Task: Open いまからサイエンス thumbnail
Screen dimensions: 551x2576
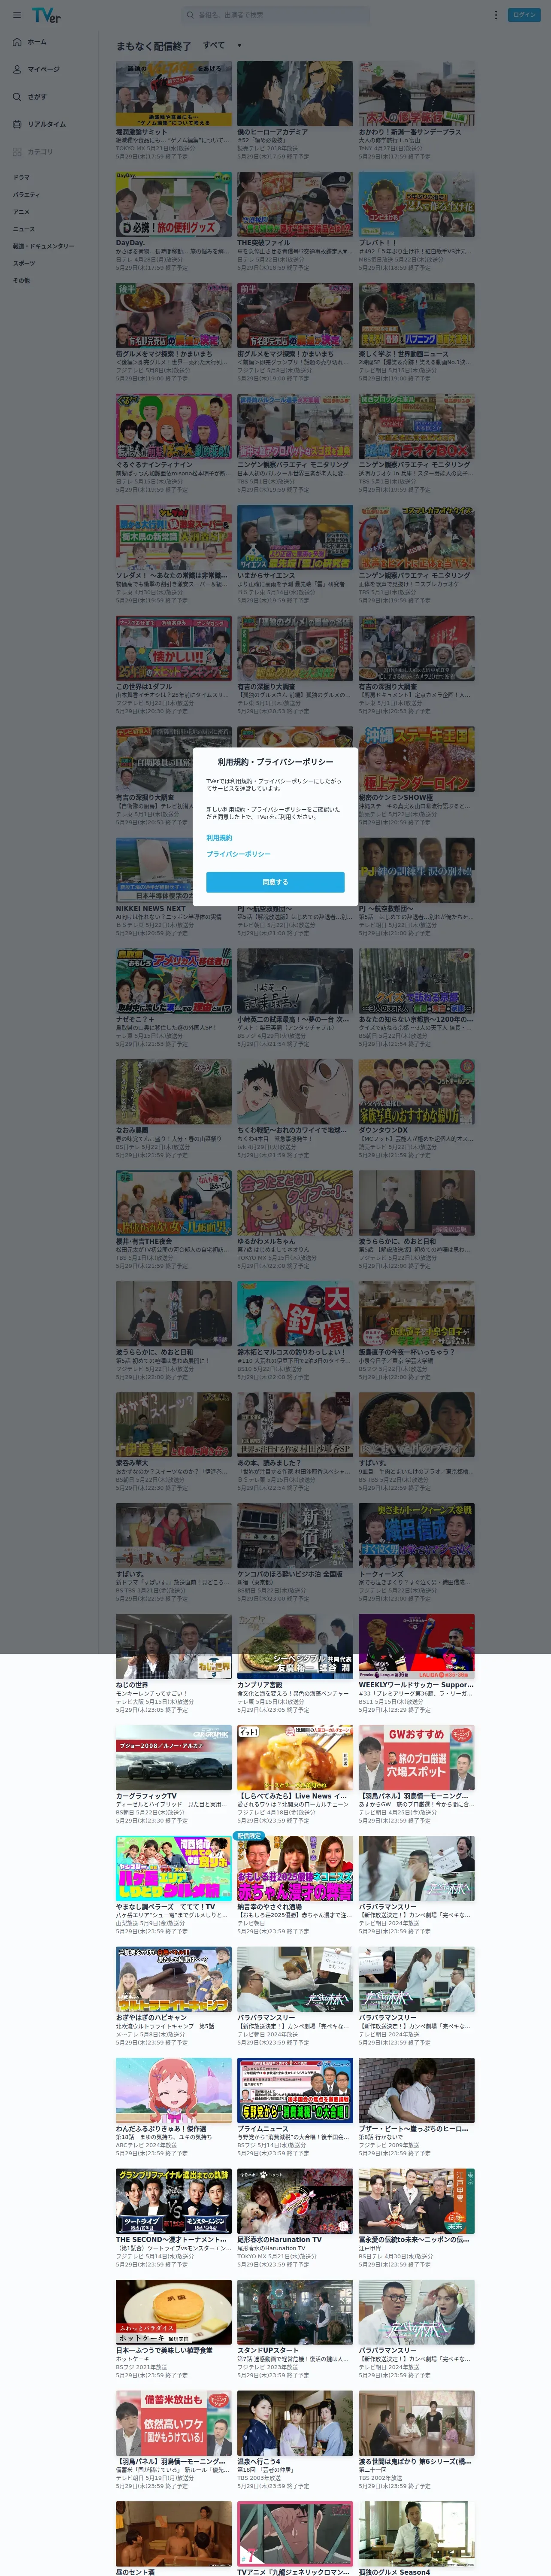Action: coord(295,538)
